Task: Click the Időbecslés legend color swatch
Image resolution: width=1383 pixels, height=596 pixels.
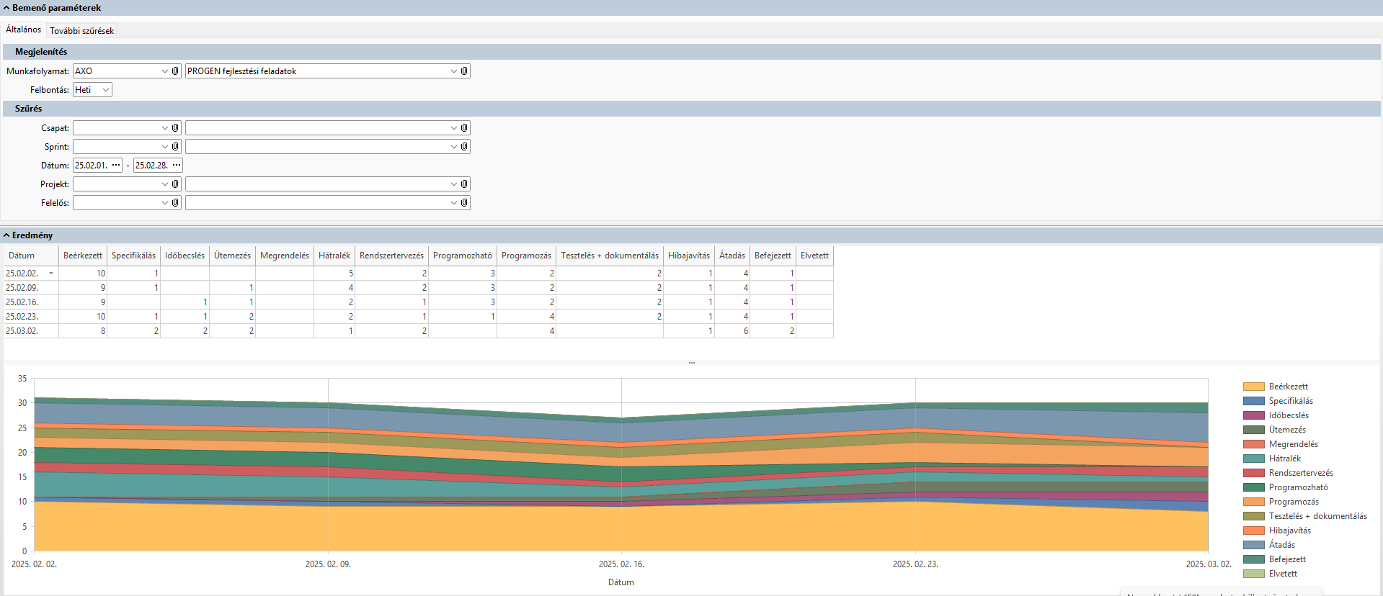Action: (1254, 415)
